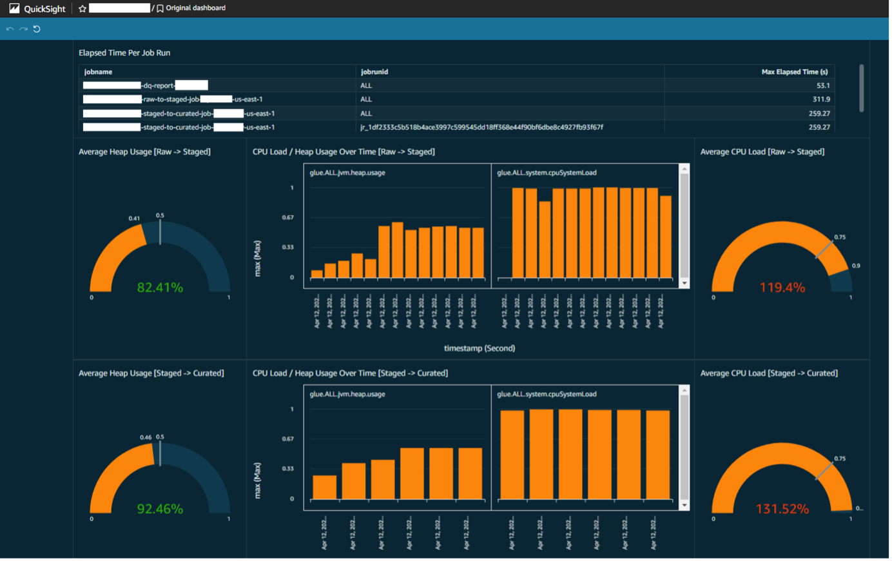Click the undo arrow icon

point(10,29)
